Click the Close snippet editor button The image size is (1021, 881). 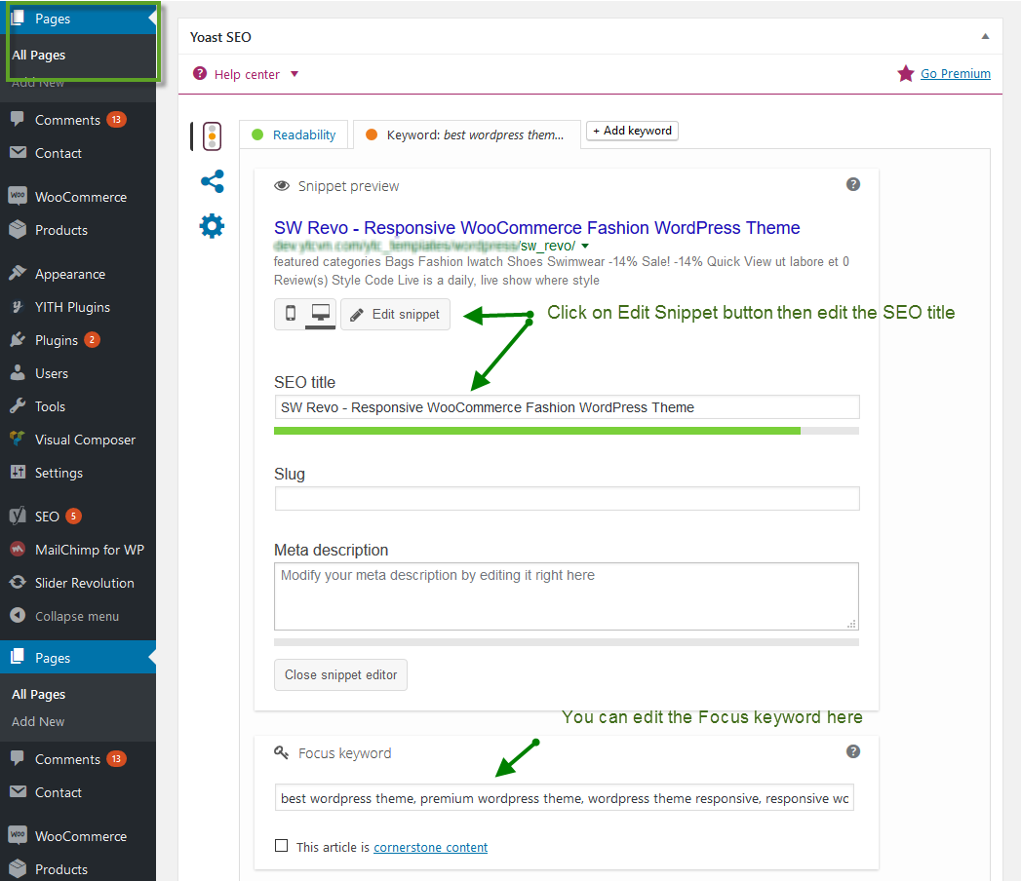[340, 674]
